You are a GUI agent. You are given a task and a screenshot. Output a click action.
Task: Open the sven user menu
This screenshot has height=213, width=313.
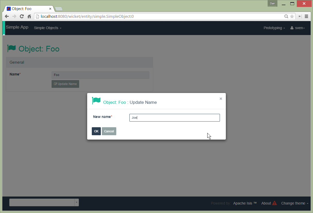click(298, 28)
